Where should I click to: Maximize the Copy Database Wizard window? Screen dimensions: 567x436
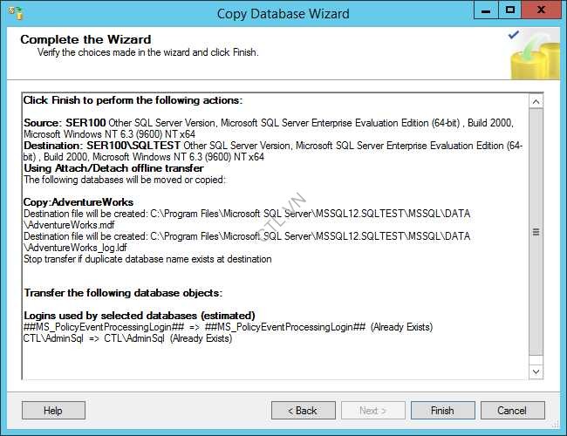pyautogui.click(x=511, y=10)
